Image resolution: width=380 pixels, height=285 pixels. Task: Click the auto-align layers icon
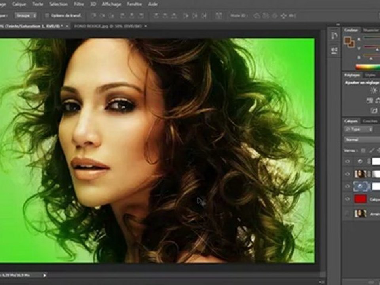tap(218, 16)
